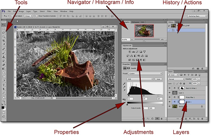Screen dimensions: 211x135
Task: Create new snapshot in History panel
Action: coord(198,68)
